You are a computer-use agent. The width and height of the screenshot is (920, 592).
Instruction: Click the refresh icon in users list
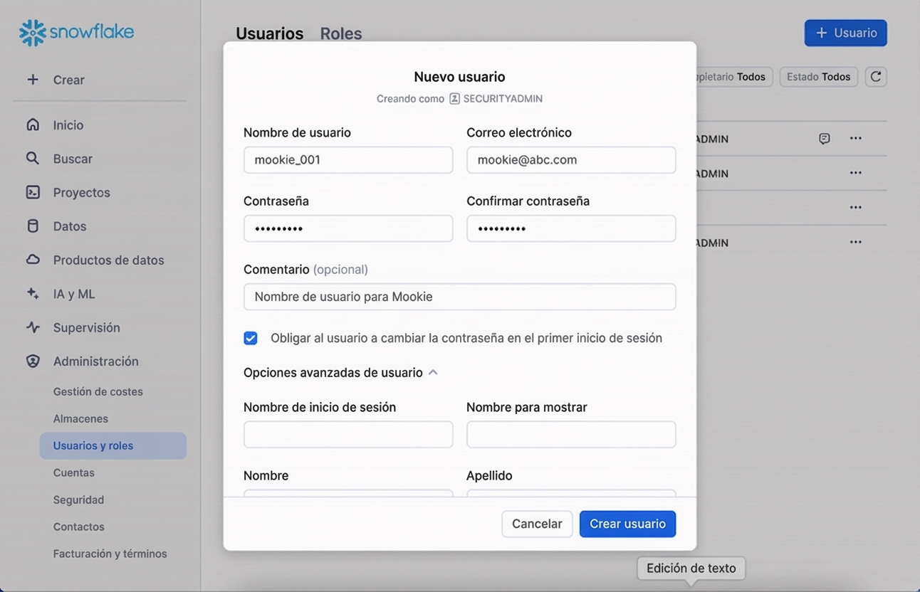pos(876,77)
